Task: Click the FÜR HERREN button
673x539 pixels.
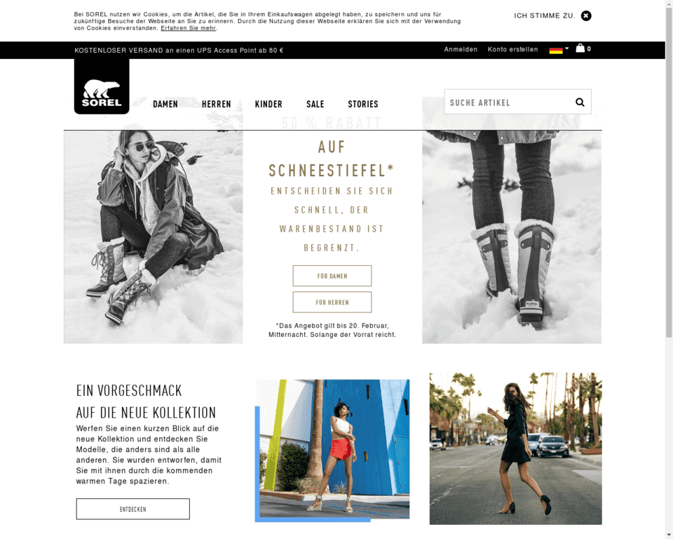Action: [x=332, y=302]
